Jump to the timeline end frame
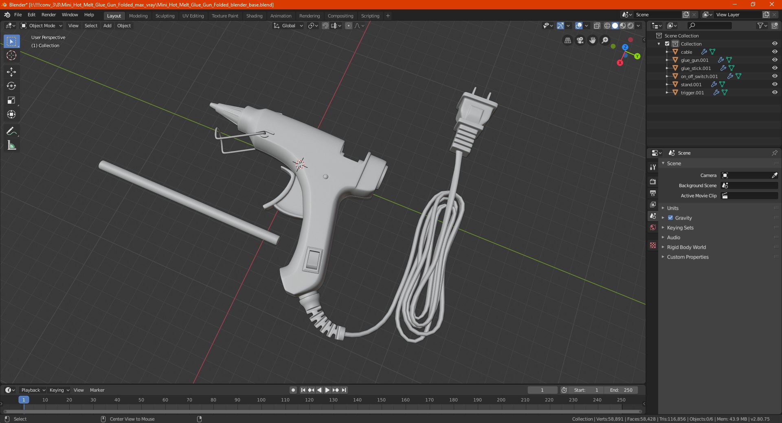Screen dimensions: 782x423 coord(344,390)
